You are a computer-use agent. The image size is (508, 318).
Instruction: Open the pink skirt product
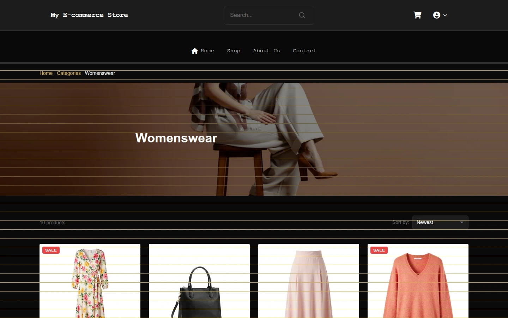pos(309,281)
